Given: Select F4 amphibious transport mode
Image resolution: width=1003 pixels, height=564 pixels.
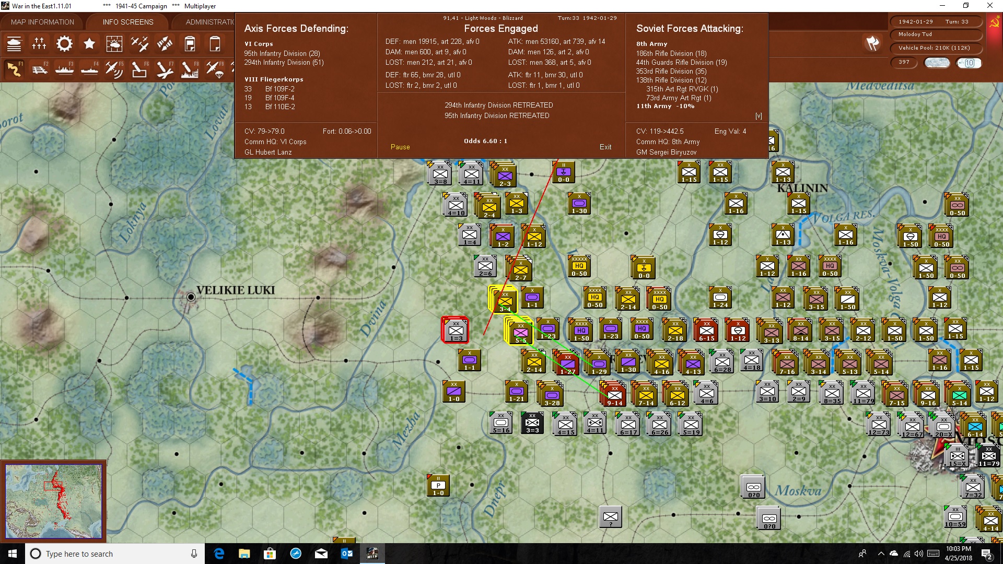Looking at the screenshot, I should tap(89, 69).
